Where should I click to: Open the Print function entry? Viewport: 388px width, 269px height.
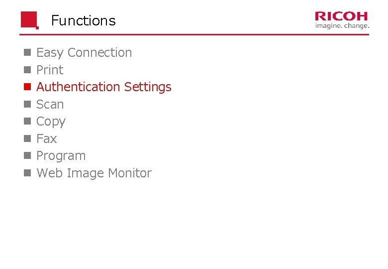point(50,70)
